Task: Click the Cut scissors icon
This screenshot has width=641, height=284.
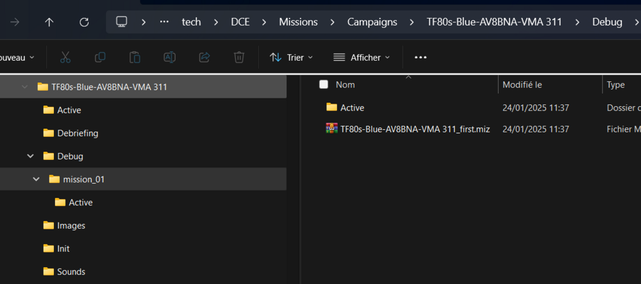Action: click(65, 58)
